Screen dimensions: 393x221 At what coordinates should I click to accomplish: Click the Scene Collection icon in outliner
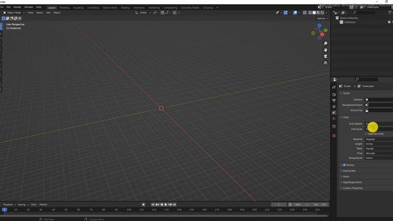point(337,18)
